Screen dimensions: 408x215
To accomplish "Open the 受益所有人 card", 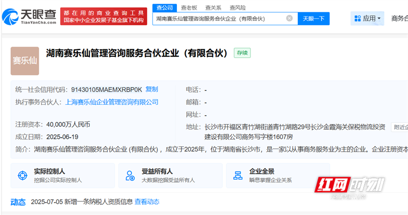I will (170, 176).
